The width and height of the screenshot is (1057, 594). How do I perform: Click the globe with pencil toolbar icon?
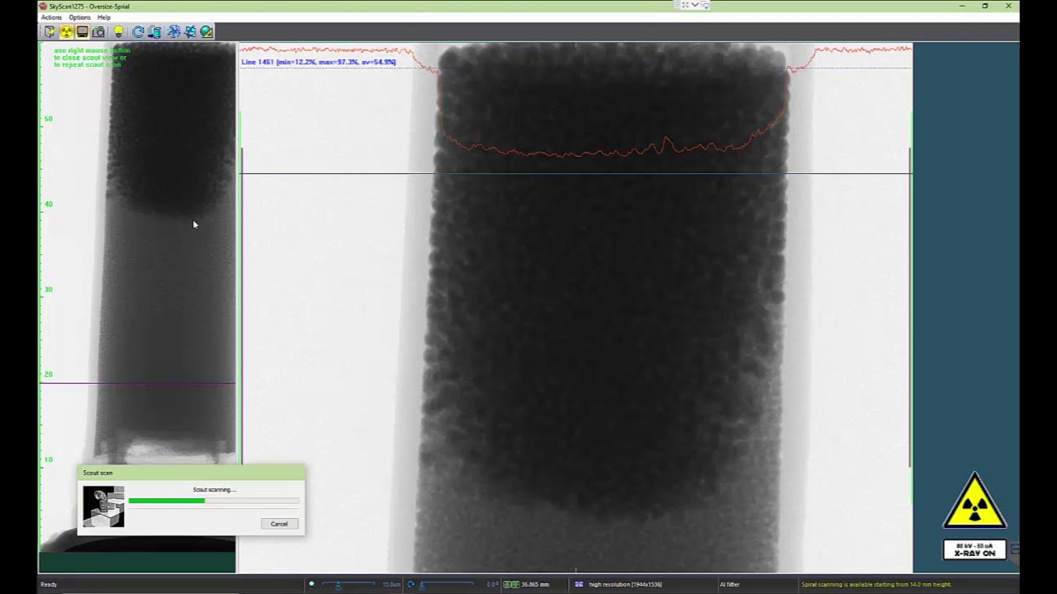pos(206,32)
